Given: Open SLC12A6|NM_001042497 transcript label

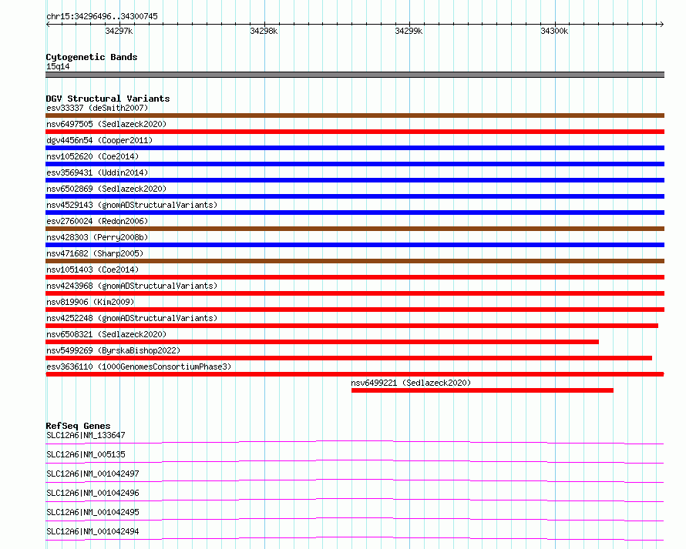Looking at the screenshot, I should (92, 474).
